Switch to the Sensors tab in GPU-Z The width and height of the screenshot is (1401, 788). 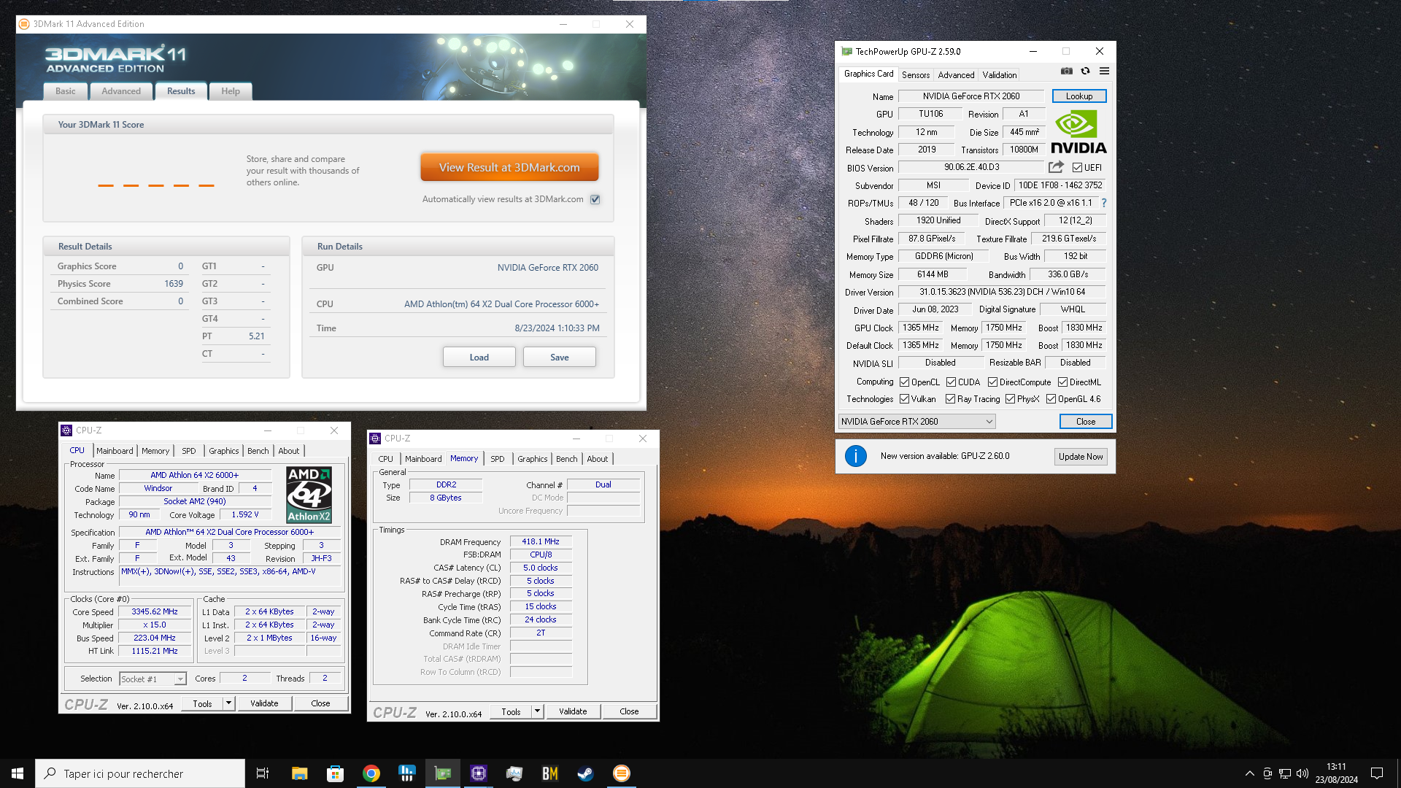[915, 75]
